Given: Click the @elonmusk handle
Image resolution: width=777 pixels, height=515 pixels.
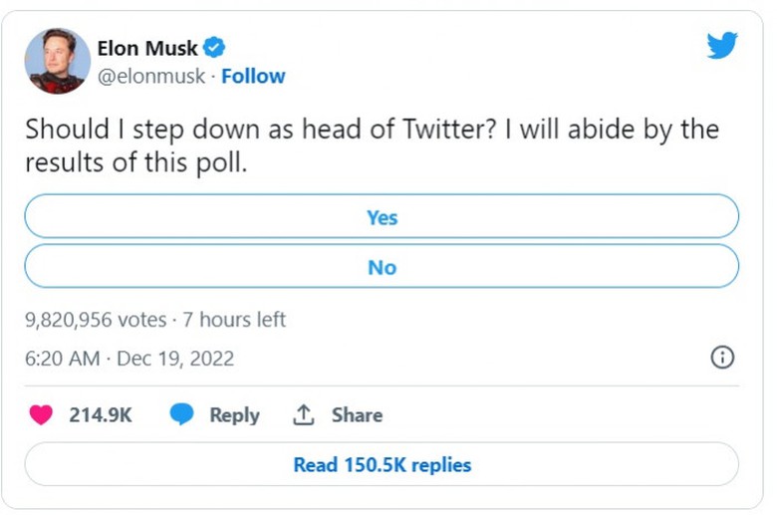Looking at the screenshot, I should point(151,77).
